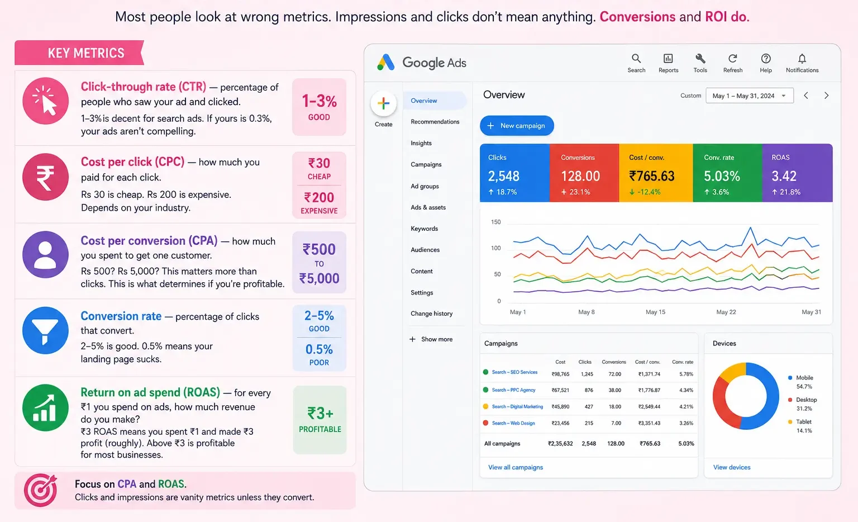The image size is (858, 522).
Task: Click the 1-3% GOOD badge
Action: click(319, 107)
